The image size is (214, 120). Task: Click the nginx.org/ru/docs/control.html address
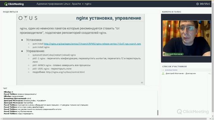(66, 72)
